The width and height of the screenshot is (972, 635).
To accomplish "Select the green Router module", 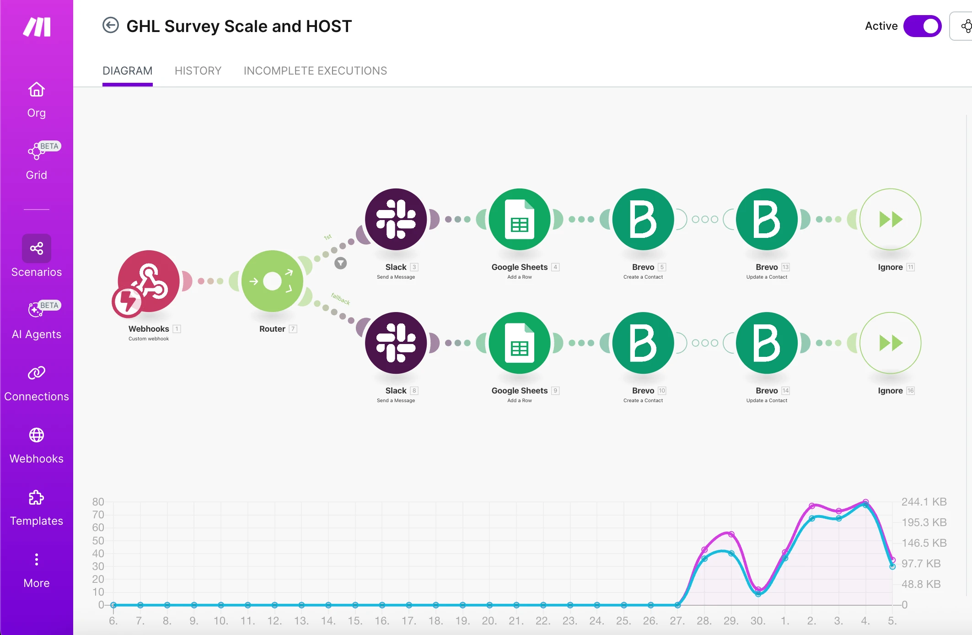I will click(x=272, y=281).
